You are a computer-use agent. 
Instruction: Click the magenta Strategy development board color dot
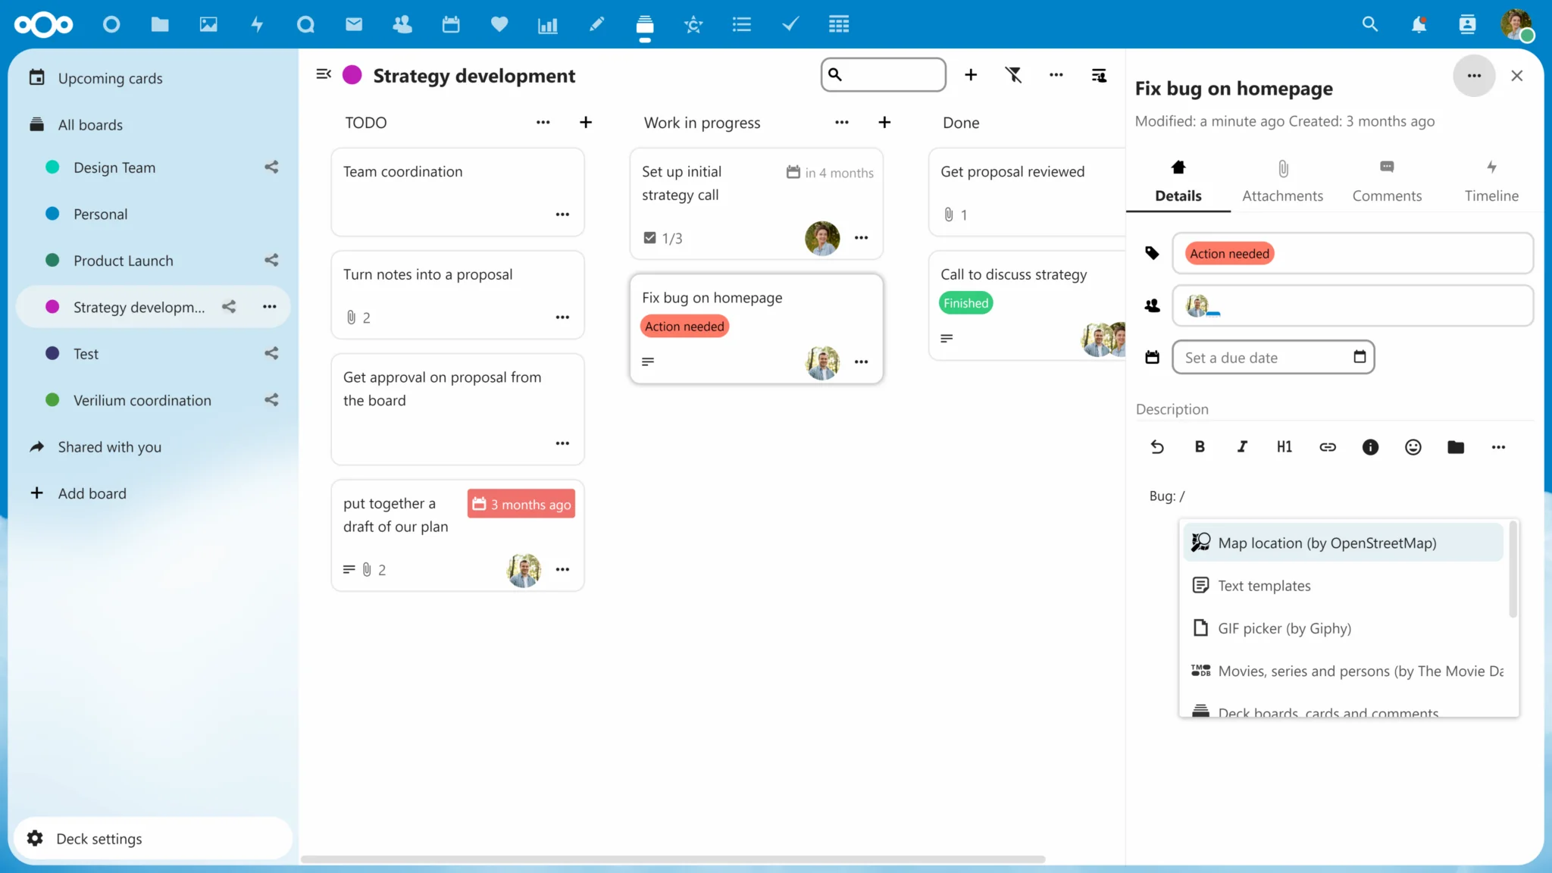pos(352,75)
